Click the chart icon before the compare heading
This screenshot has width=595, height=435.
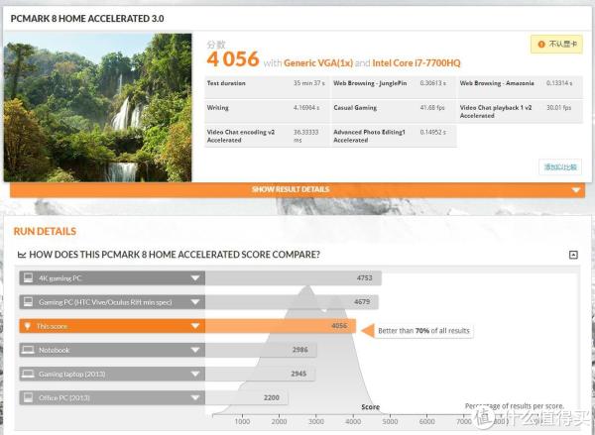coord(24,255)
